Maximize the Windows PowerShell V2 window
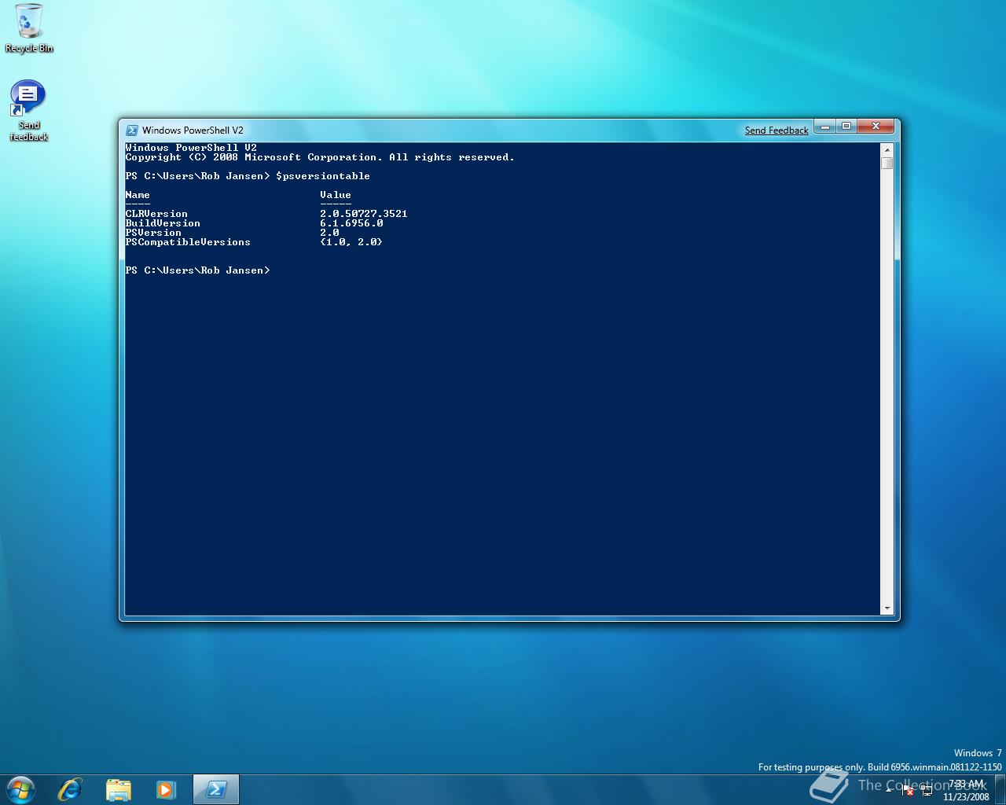 click(x=846, y=127)
